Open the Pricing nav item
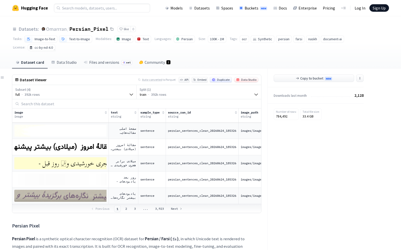 [x=329, y=8]
